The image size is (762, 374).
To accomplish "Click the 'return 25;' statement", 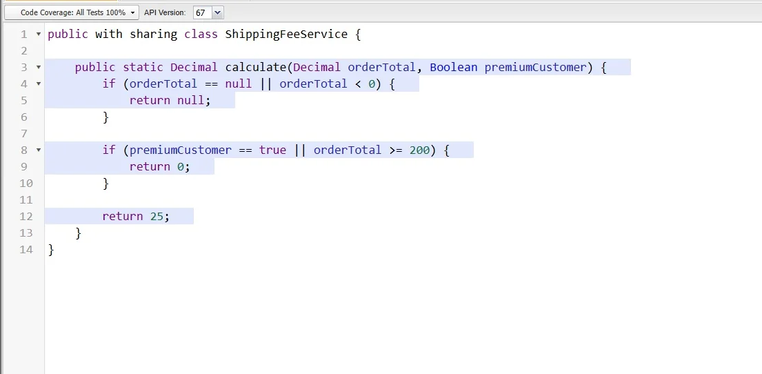I will [x=136, y=217].
